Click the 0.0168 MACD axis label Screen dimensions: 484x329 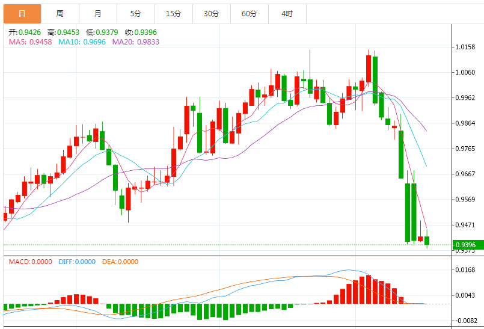point(465,270)
